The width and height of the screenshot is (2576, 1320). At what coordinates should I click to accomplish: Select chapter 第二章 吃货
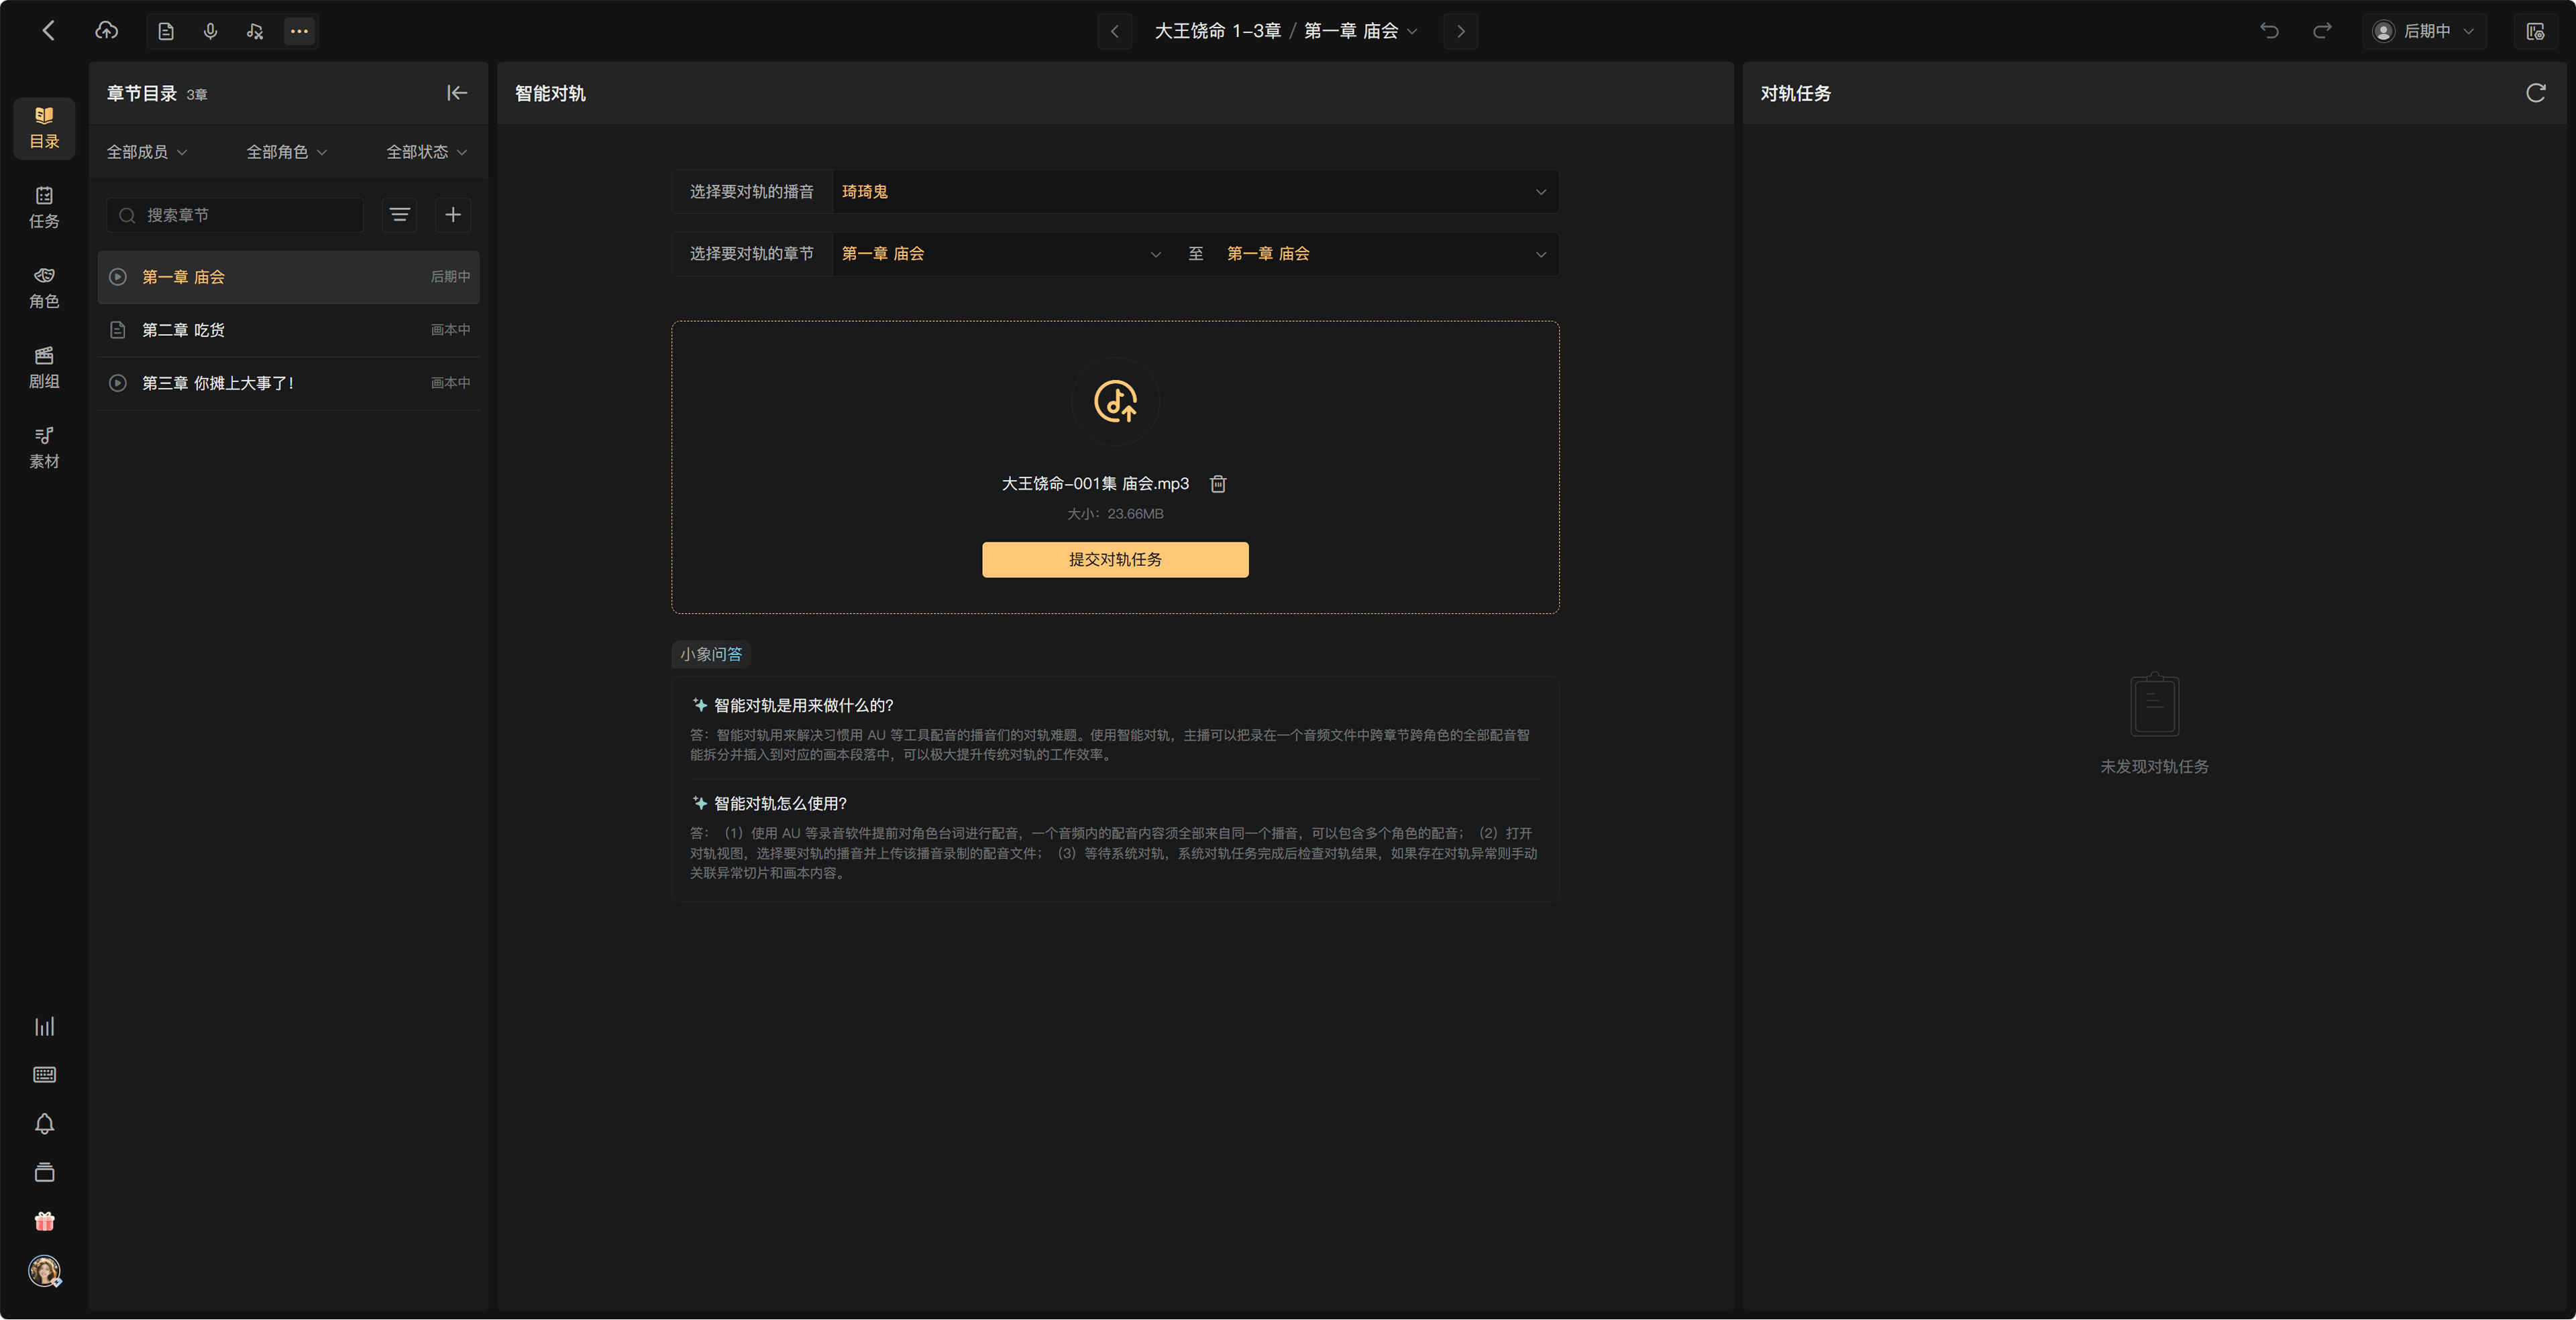coord(288,330)
